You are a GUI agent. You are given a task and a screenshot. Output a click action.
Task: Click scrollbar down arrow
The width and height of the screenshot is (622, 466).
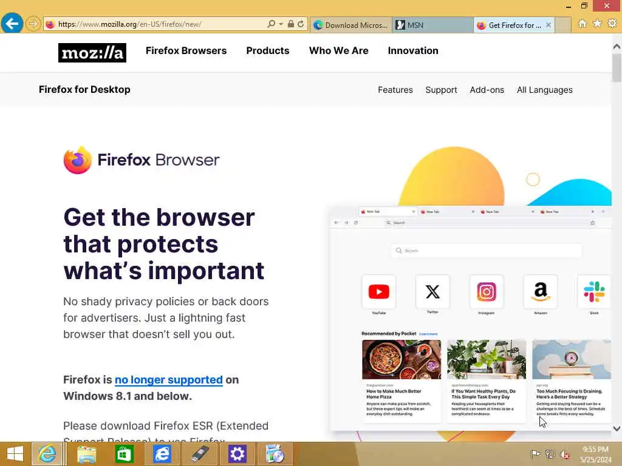pos(617,428)
